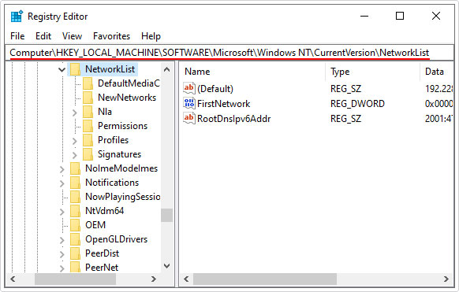Expand the NtVdm64 key

[x=62, y=212]
